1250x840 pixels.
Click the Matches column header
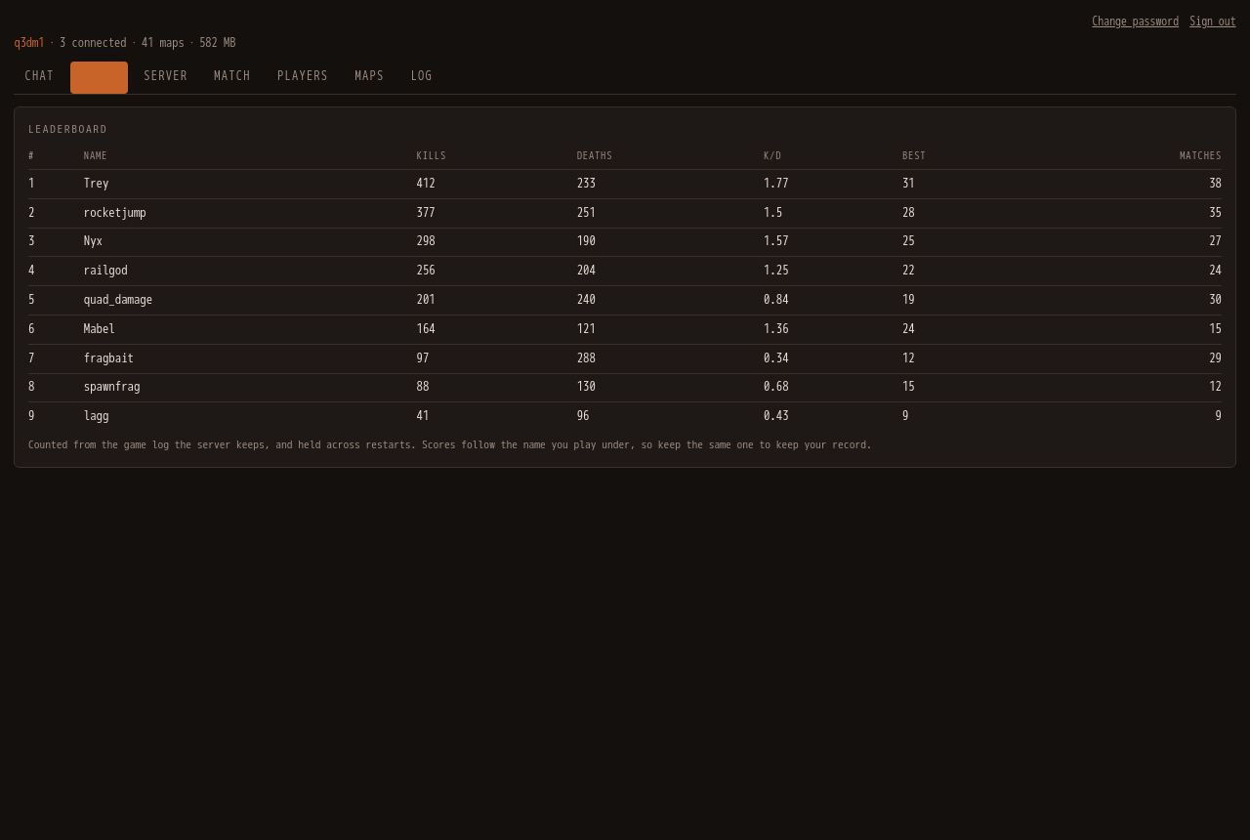(1200, 156)
